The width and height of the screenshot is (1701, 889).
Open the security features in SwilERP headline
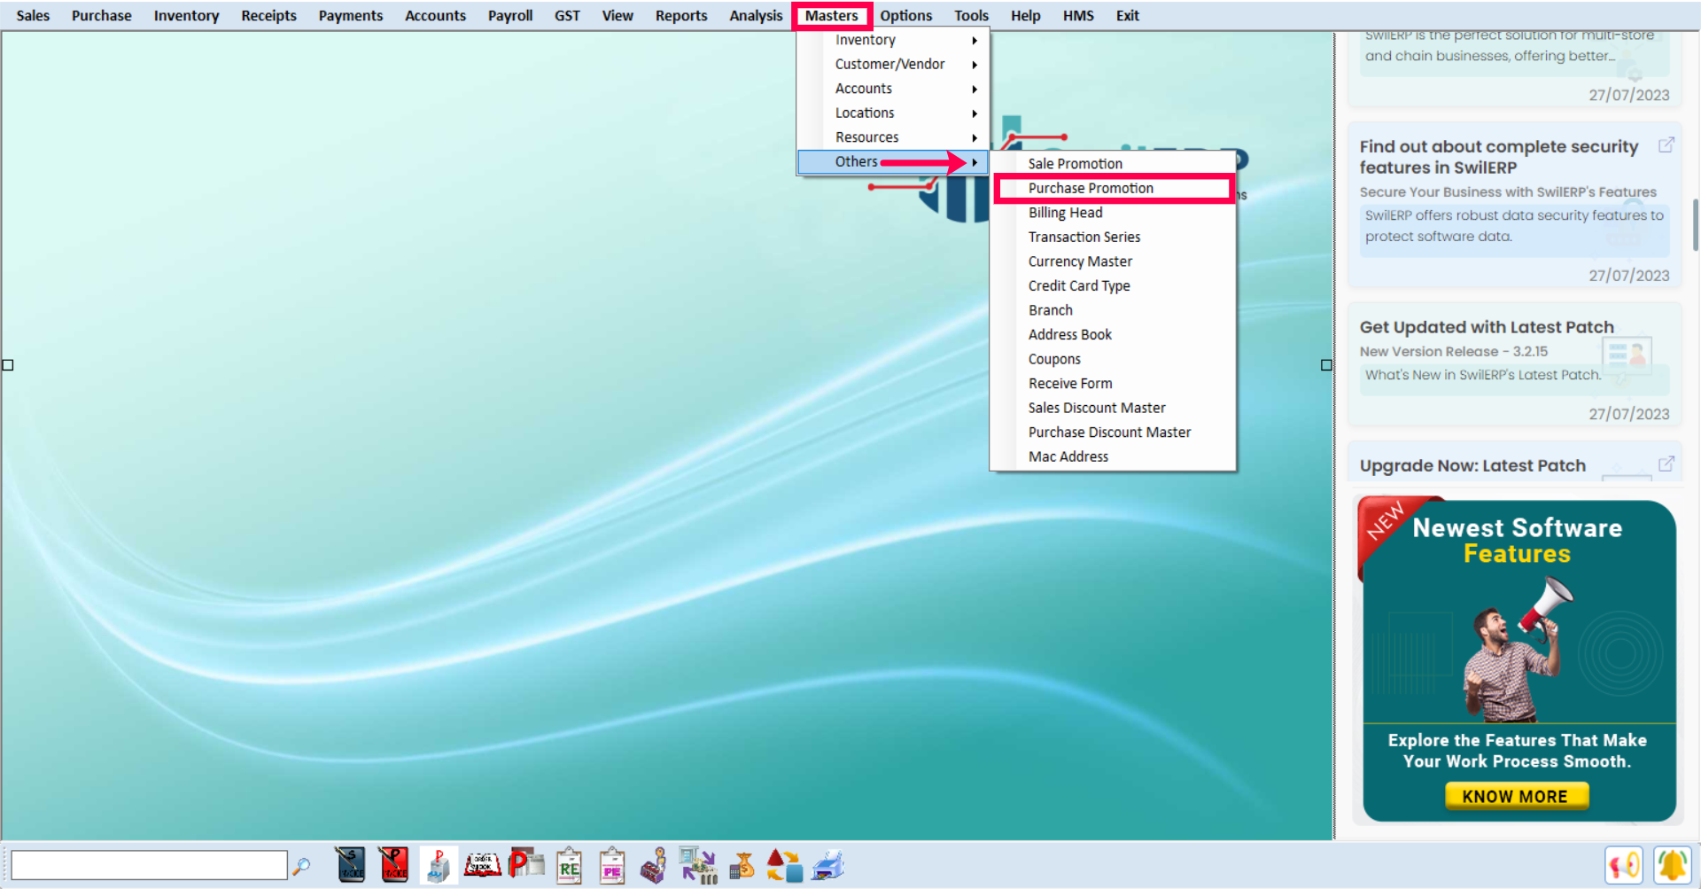click(x=1498, y=157)
